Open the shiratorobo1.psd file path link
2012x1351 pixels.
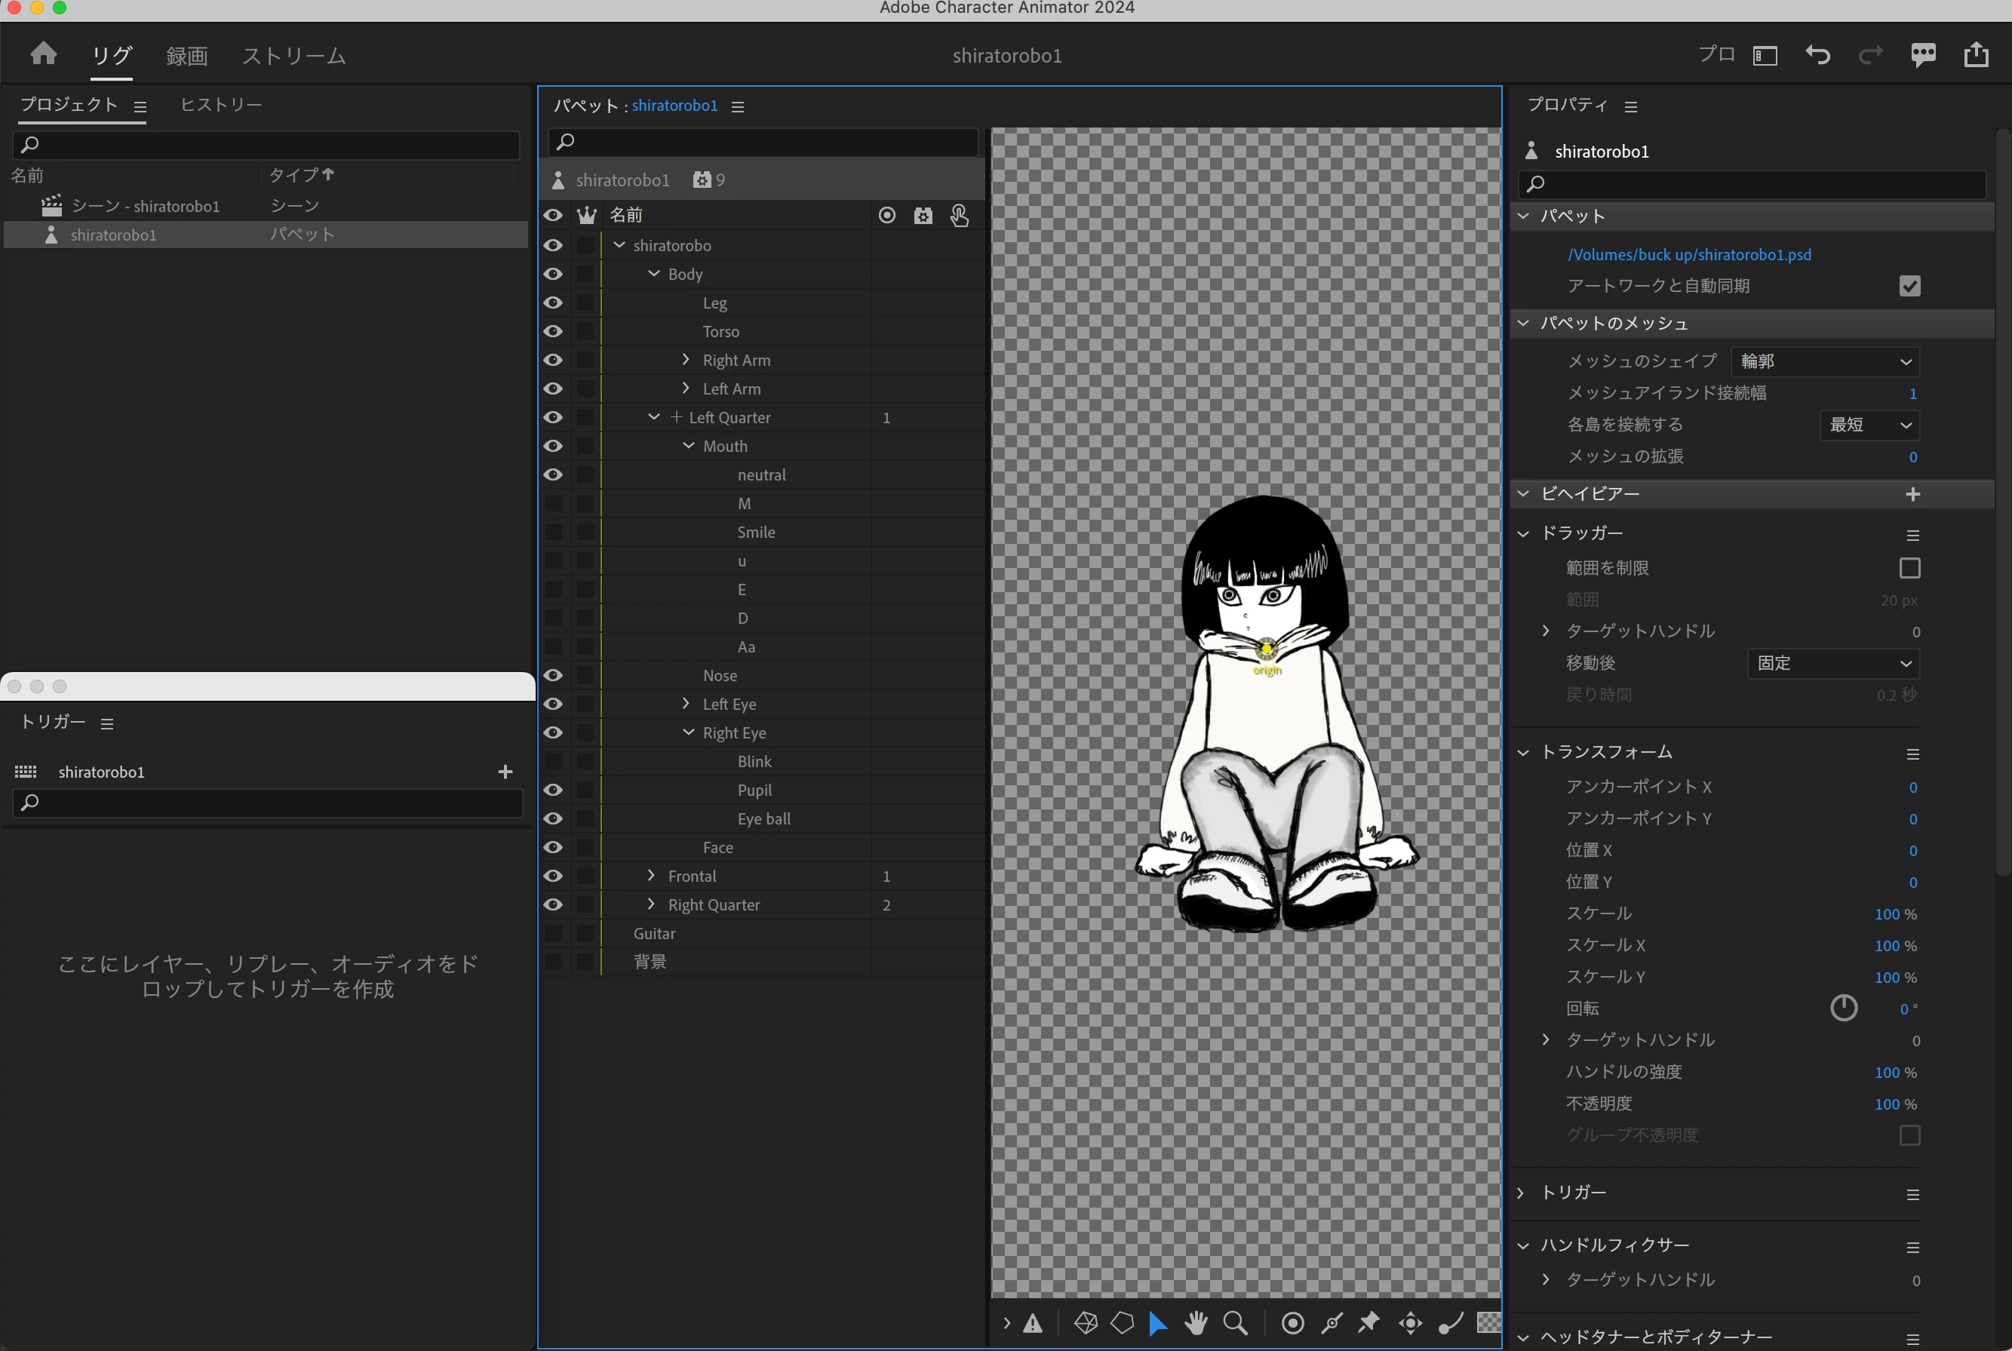pyautogui.click(x=1689, y=255)
